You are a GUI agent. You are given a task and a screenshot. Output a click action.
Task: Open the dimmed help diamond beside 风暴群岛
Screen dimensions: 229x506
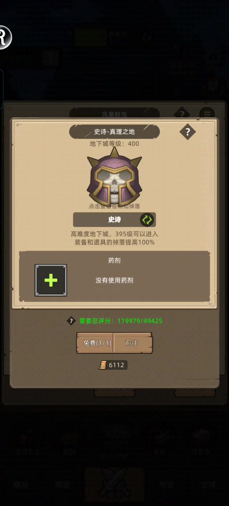(182, 114)
